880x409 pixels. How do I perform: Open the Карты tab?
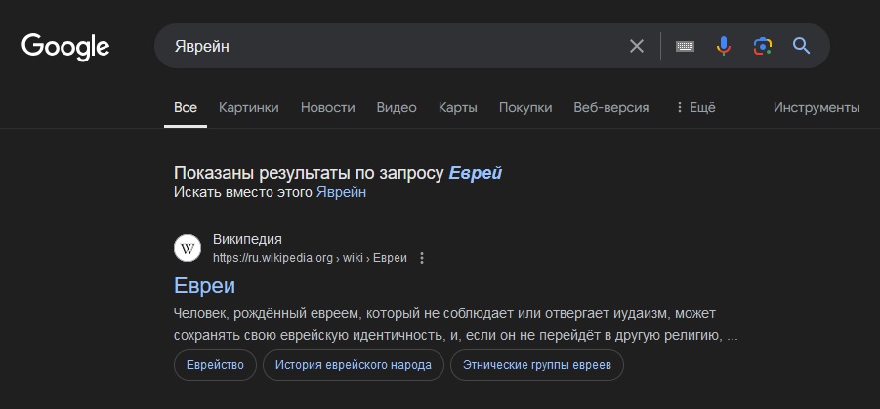coord(457,107)
